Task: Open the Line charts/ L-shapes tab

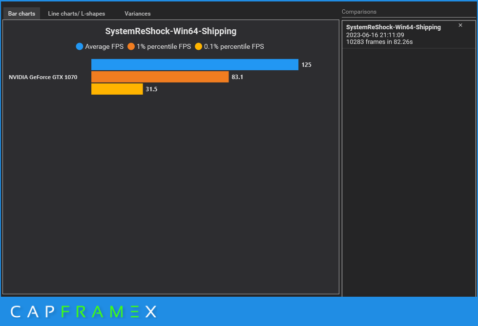Action: [77, 13]
